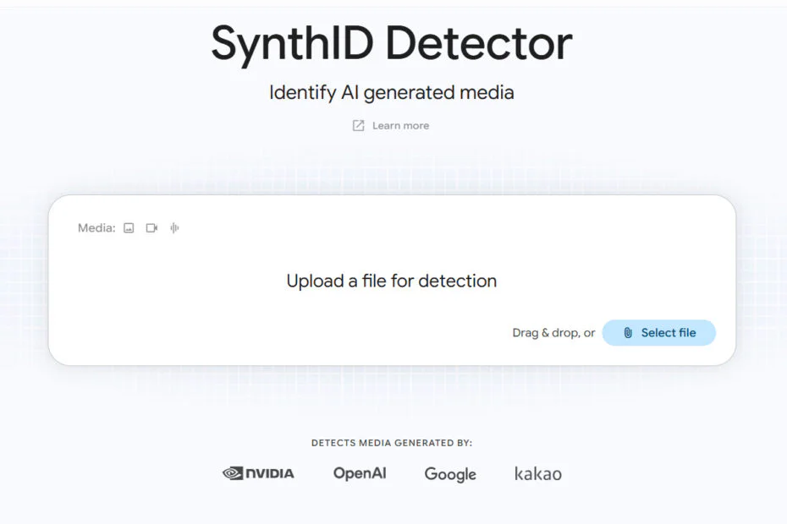
Task: Click the 'DETECTS MEDIA GENERATED BY:' caption
Action: pyautogui.click(x=392, y=443)
